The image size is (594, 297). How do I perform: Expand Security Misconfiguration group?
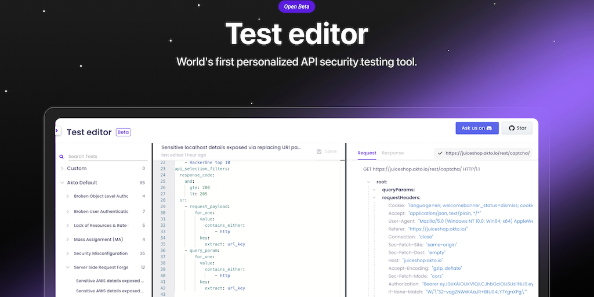click(68, 253)
